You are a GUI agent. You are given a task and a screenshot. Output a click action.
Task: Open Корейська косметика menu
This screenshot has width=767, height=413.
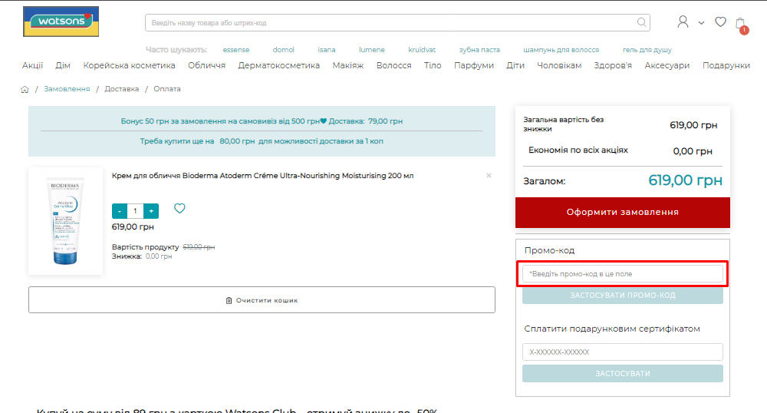(129, 65)
